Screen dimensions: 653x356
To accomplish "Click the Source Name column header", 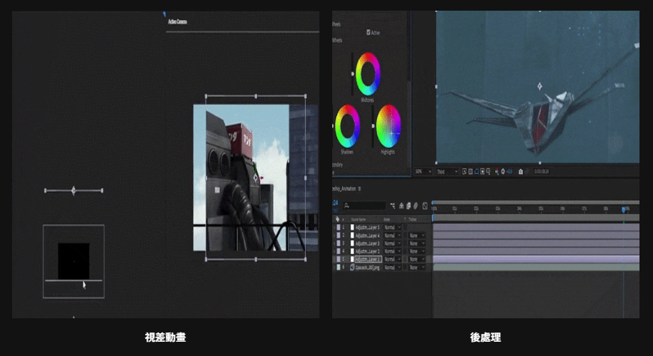I will click(359, 219).
